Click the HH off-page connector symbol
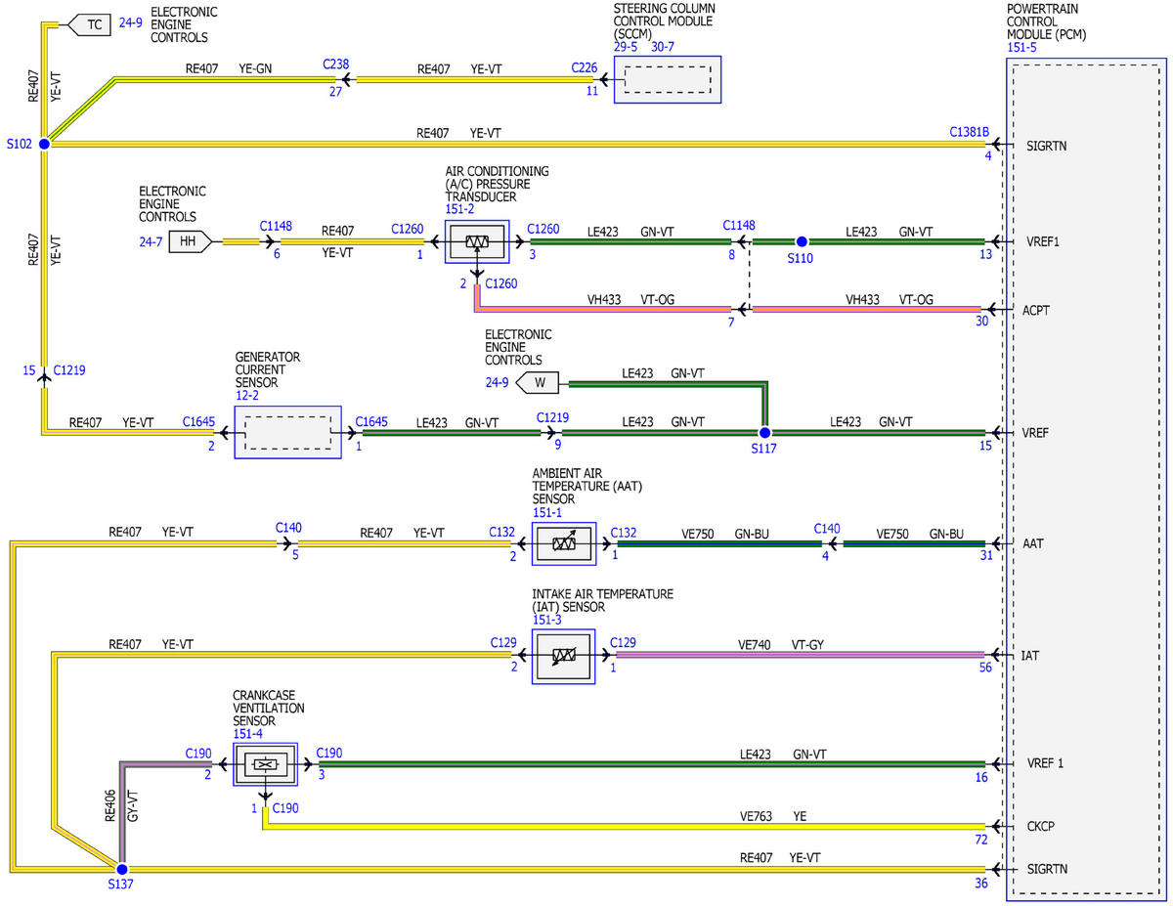This screenshot has height=906, width=1173. [191, 241]
